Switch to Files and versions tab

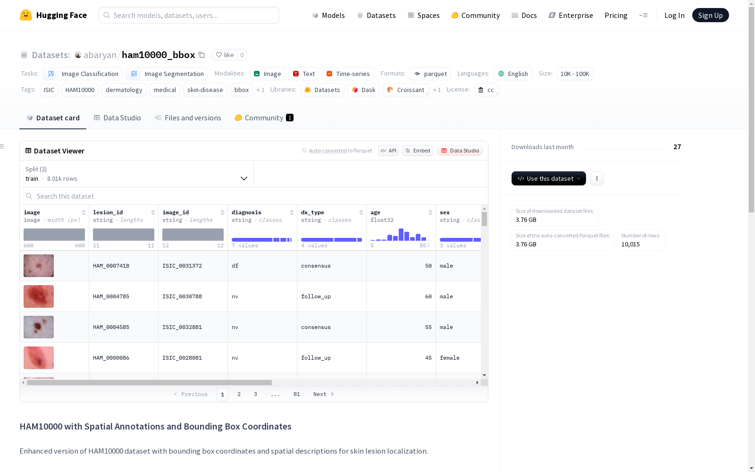pyautogui.click(x=188, y=118)
